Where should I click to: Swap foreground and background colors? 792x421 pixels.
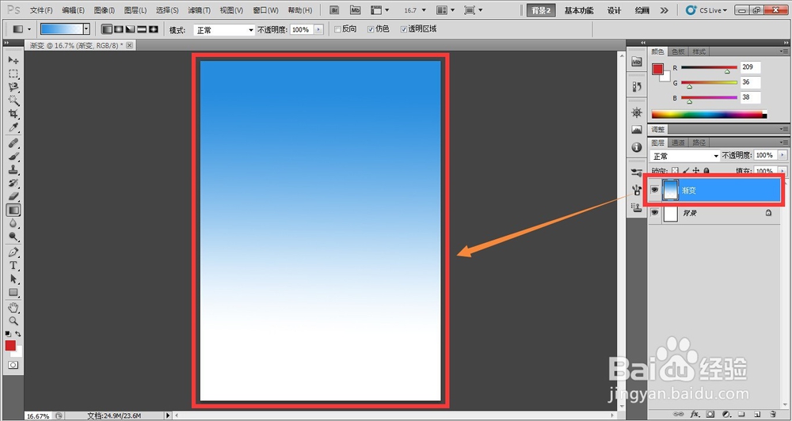point(18,334)
